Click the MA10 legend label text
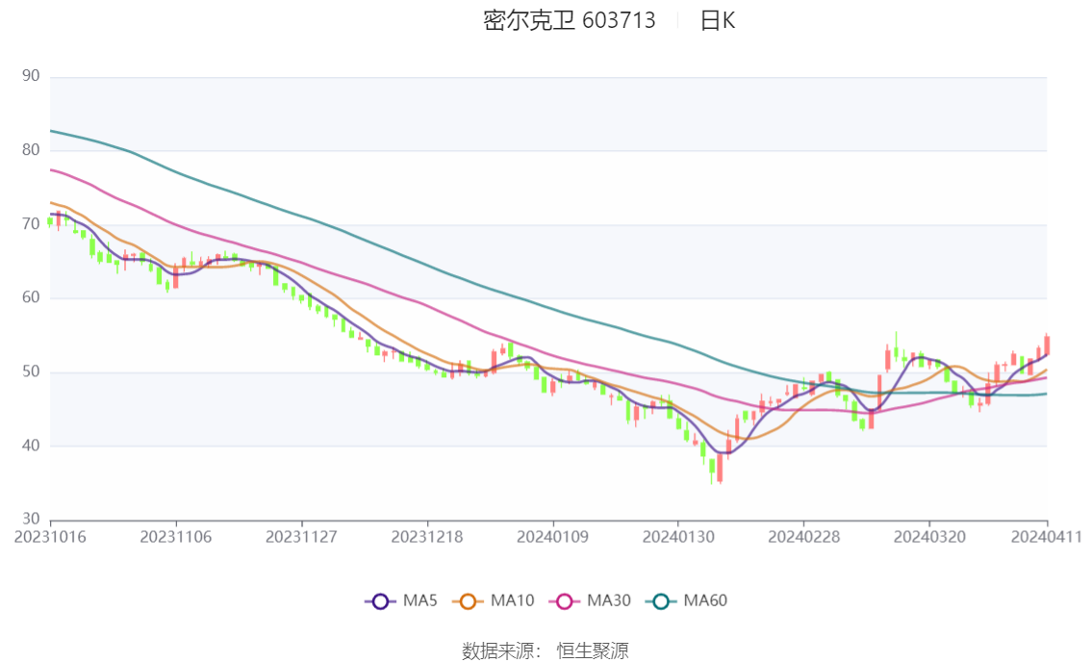Image resolution: width=1091 pixels, height=663 pixels. (512, 600)
